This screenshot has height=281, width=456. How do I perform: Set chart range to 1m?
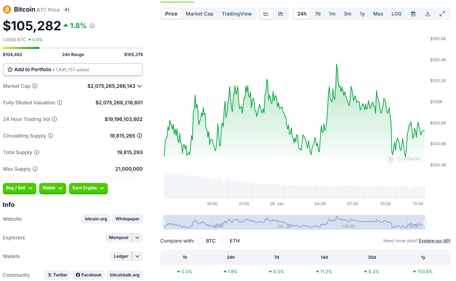[332, 14]
